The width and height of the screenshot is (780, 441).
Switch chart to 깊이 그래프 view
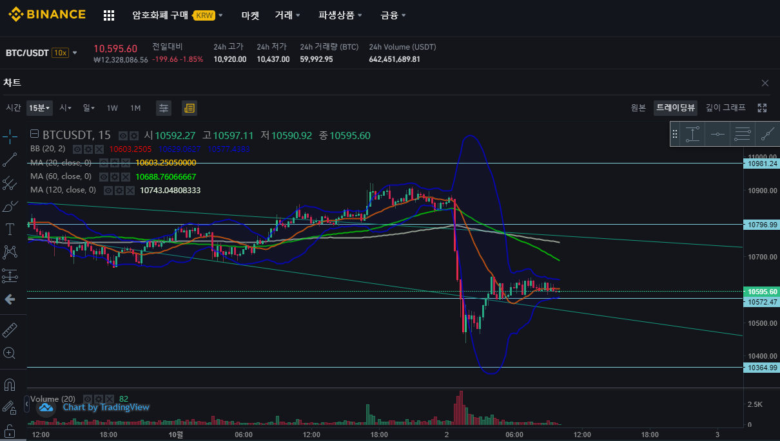(726, 108)
